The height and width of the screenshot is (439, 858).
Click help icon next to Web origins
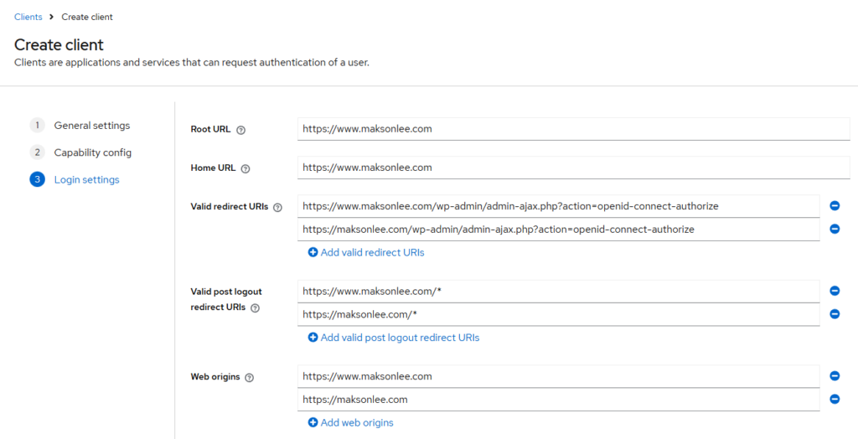point(250,378)
